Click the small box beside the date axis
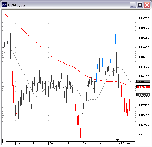 (4, 142)
